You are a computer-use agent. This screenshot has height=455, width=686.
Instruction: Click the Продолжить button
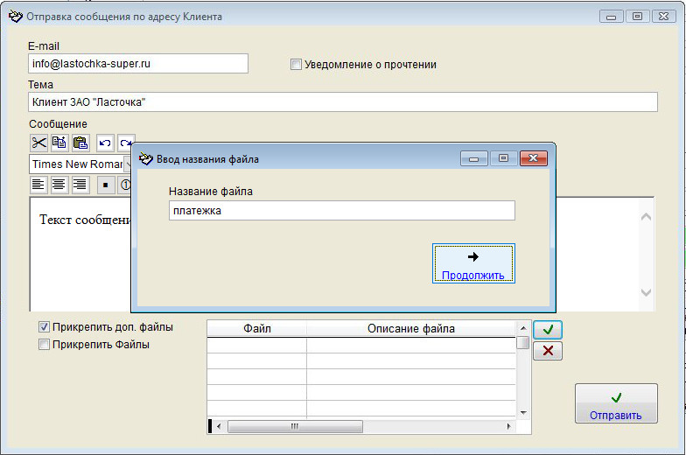[x=473, y=263]
